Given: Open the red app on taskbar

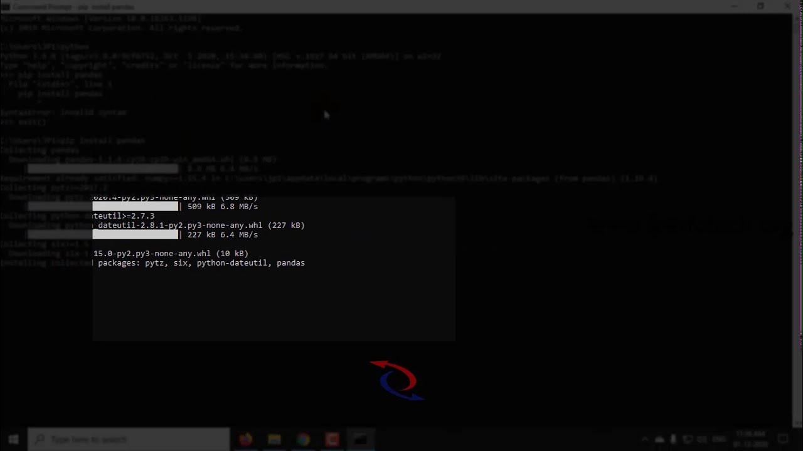Looking at the screenshot, I should coord(332,440).
